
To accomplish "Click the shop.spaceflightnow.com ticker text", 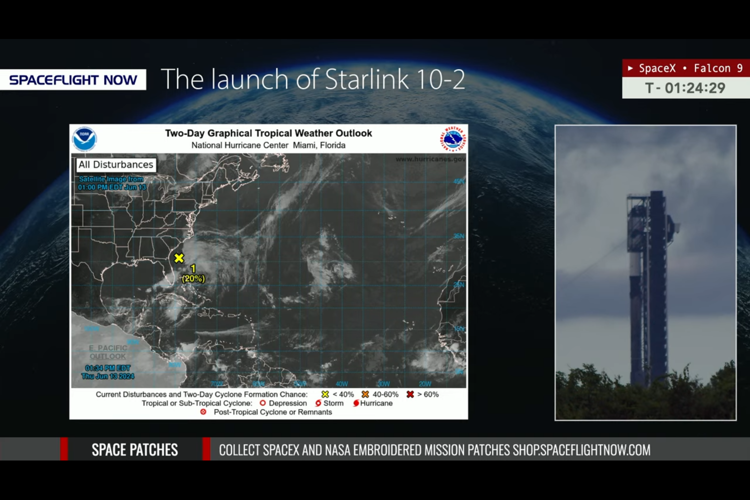I will pyautogui.click(x=581, y=450).
